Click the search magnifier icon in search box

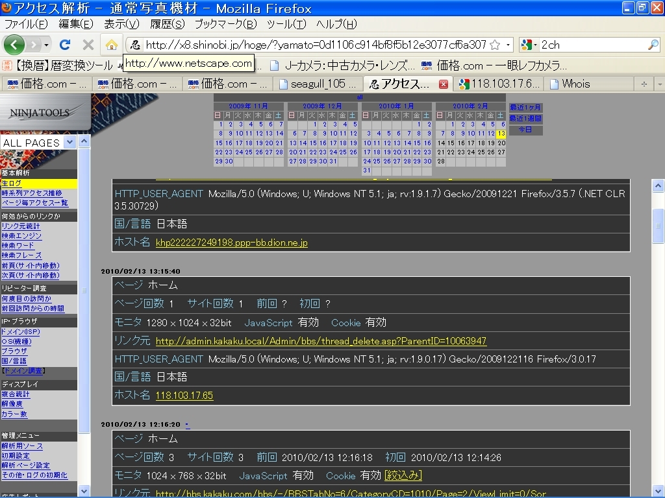tap(653, 45)
